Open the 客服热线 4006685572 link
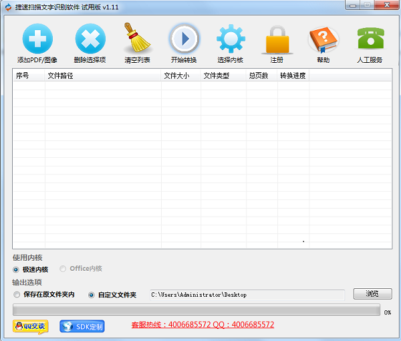 tap(203, 325)
